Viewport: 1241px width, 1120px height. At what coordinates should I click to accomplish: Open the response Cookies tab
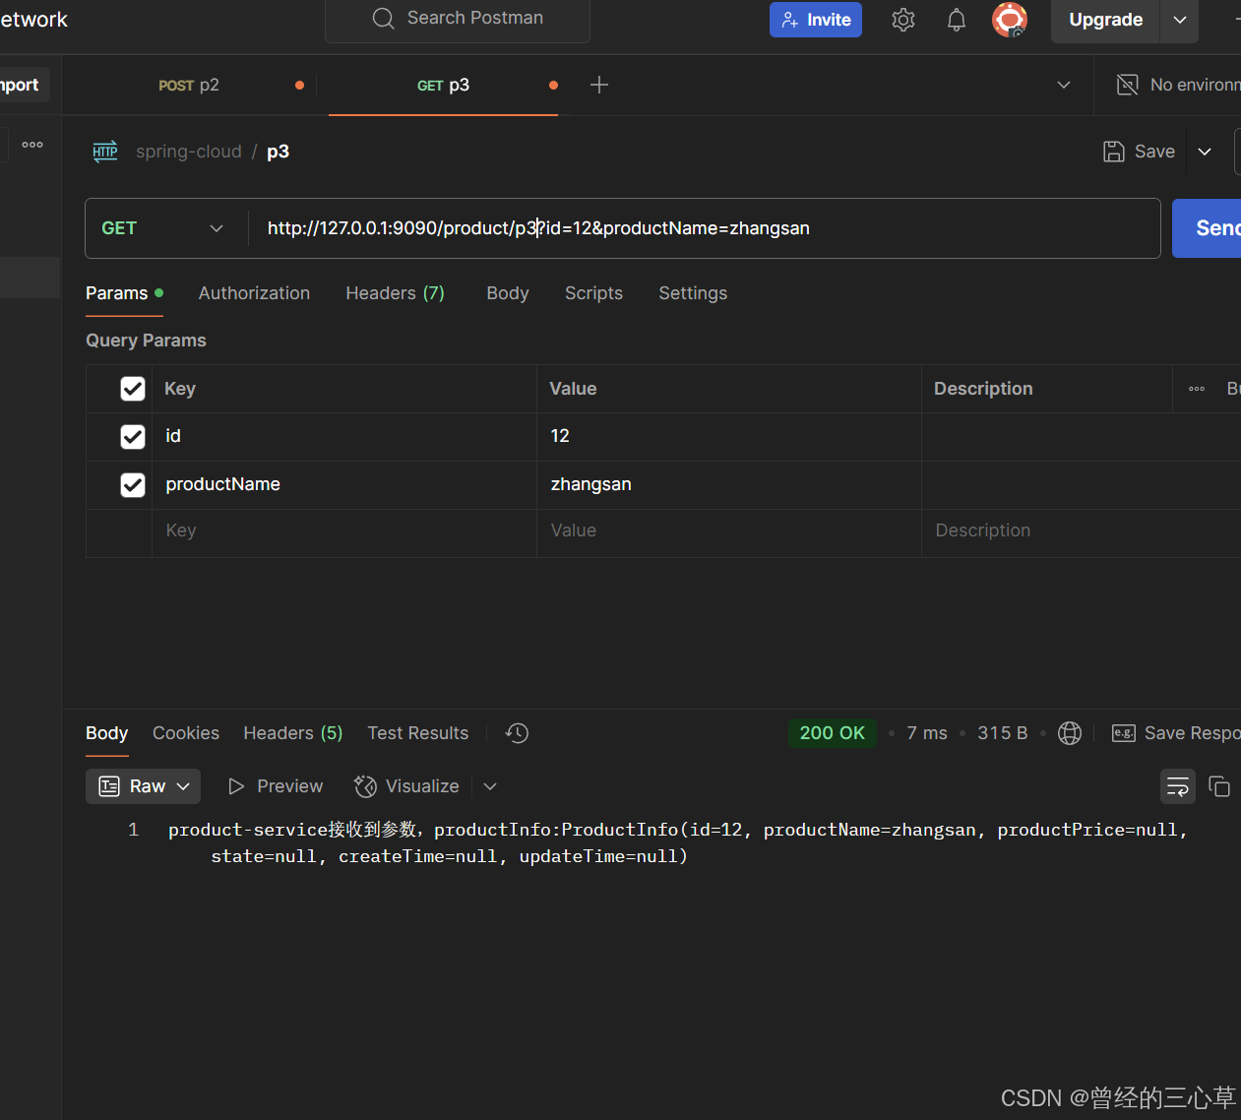click(186, 733)
